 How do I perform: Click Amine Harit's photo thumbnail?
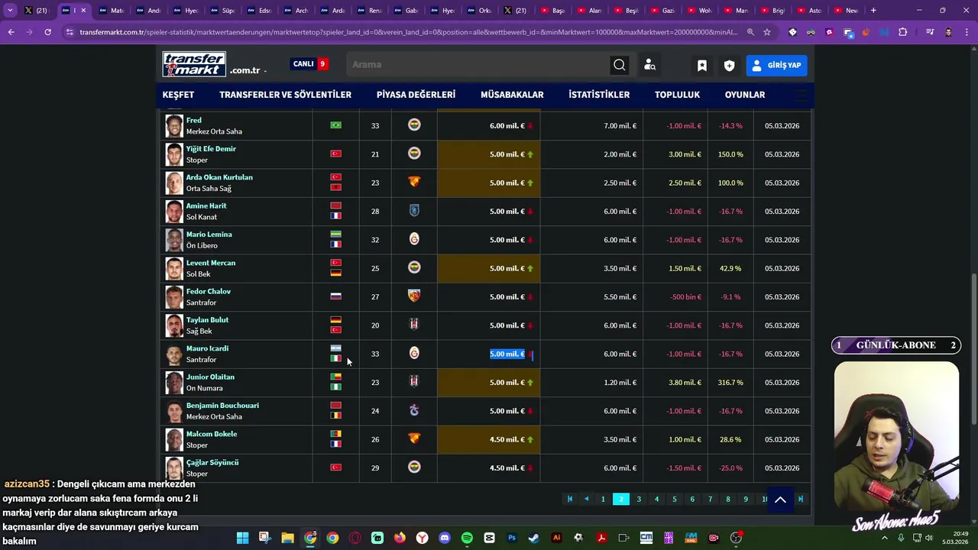(x=174, y=212)
